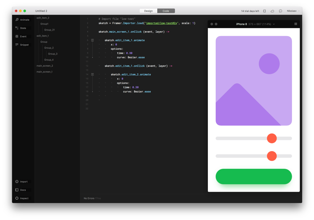Click 'sketch.edit_item_1.onClick' on line 12
Screen dimensions: 314x220
[x=125, y=66]
